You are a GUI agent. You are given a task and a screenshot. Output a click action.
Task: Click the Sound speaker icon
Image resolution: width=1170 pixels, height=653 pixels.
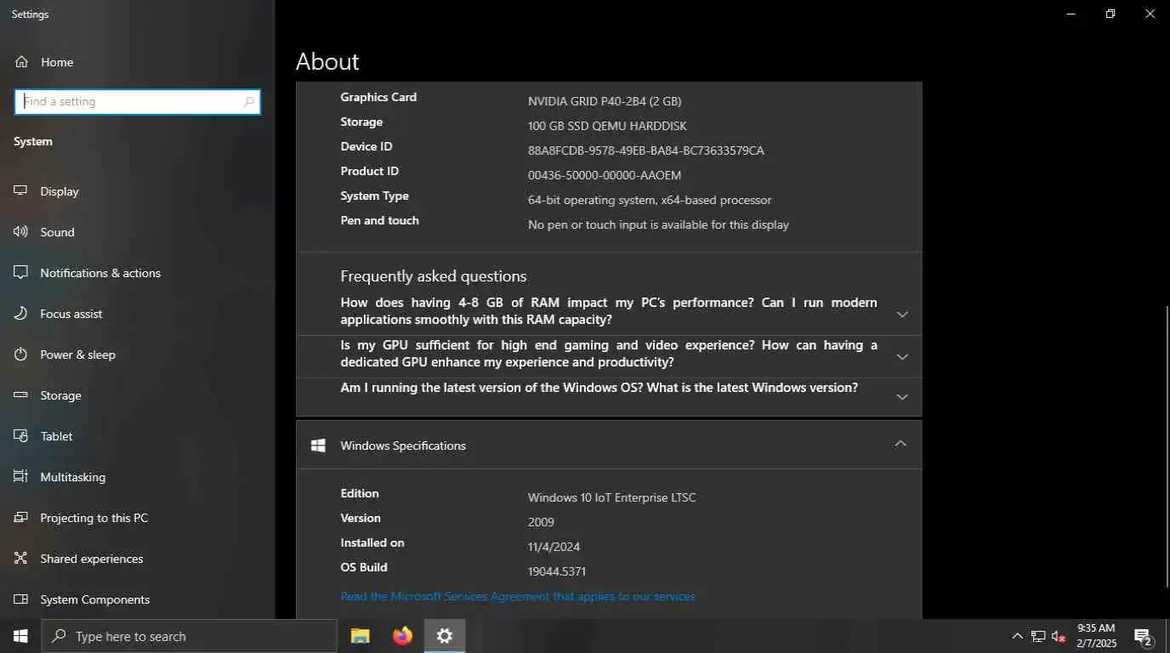click(21, 232)
